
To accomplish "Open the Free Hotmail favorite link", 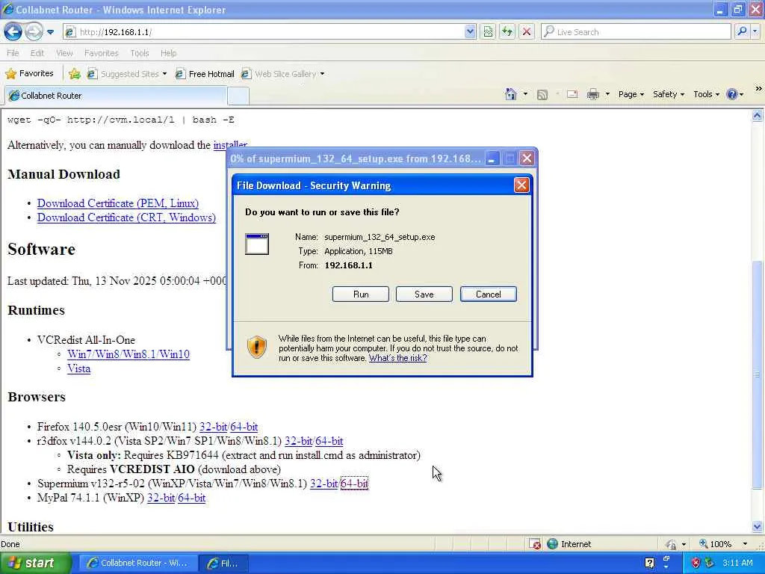I will [x=205, y=74].
